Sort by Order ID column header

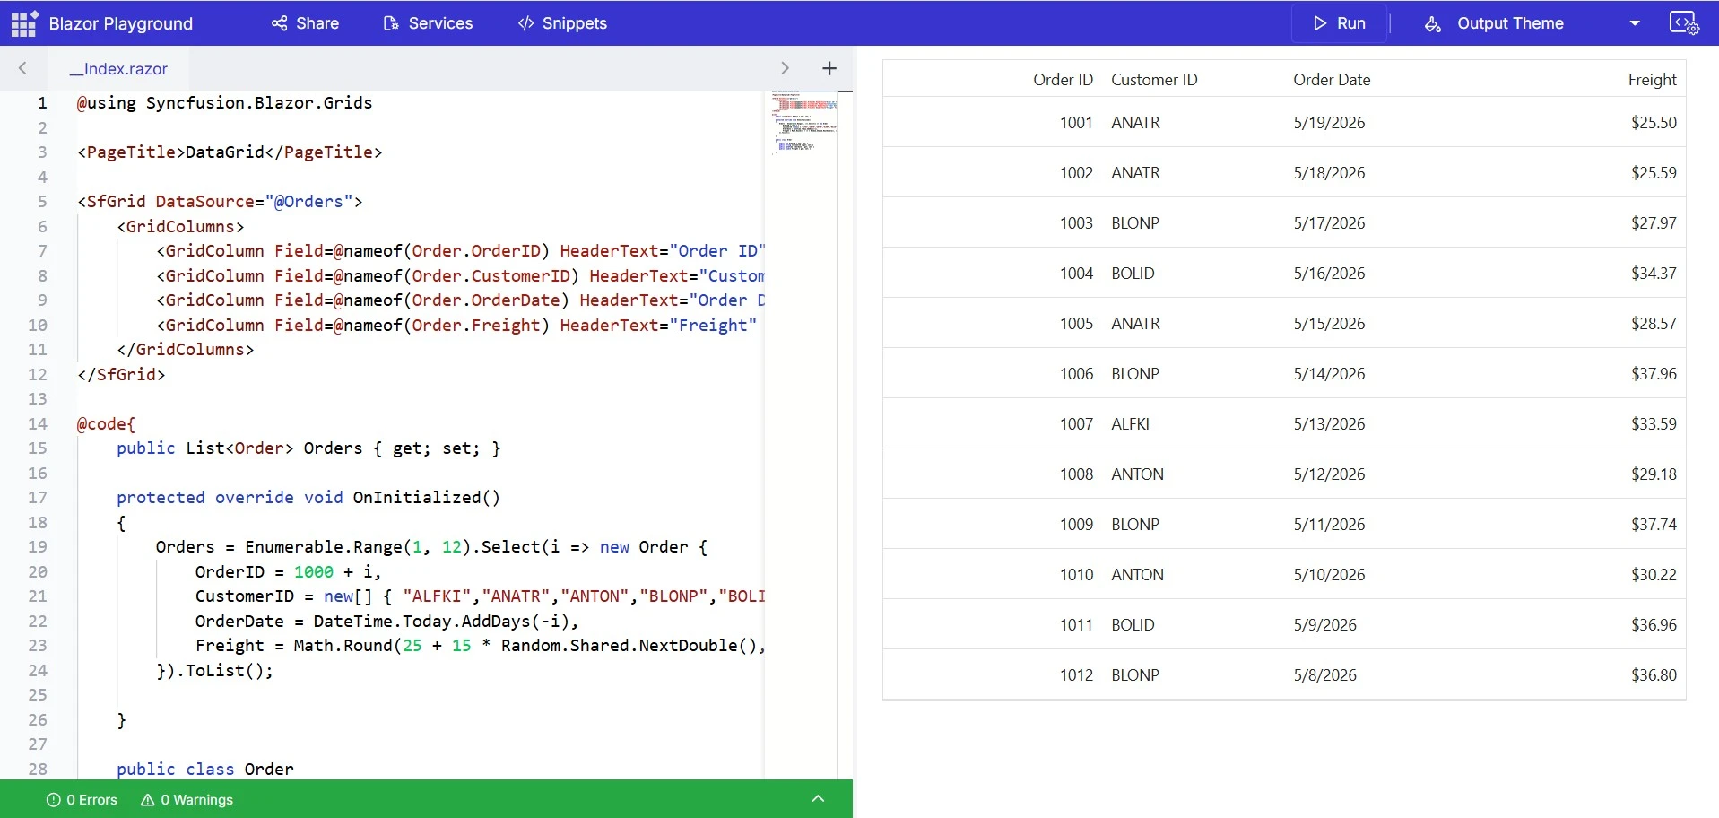coord(1063,80)
